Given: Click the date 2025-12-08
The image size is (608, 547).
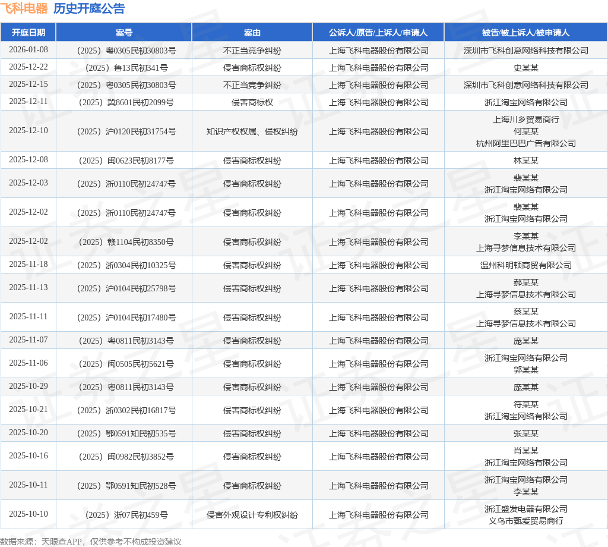Looking at the screenshot, I should tap(28, 159).
